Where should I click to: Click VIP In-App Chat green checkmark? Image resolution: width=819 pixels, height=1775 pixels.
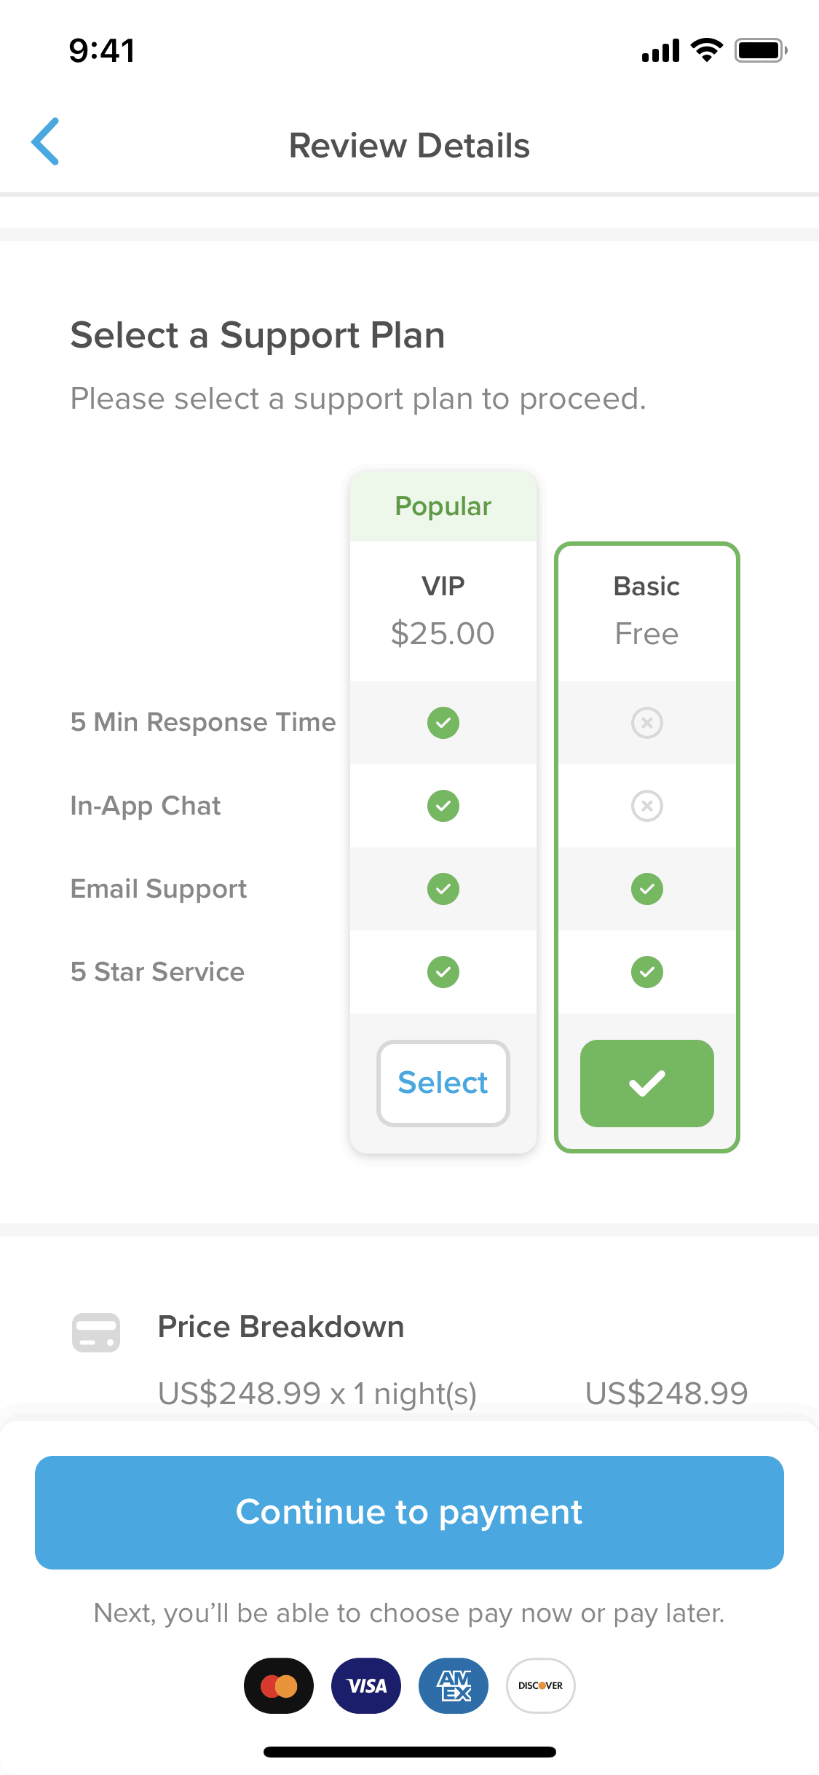(443, 806)
